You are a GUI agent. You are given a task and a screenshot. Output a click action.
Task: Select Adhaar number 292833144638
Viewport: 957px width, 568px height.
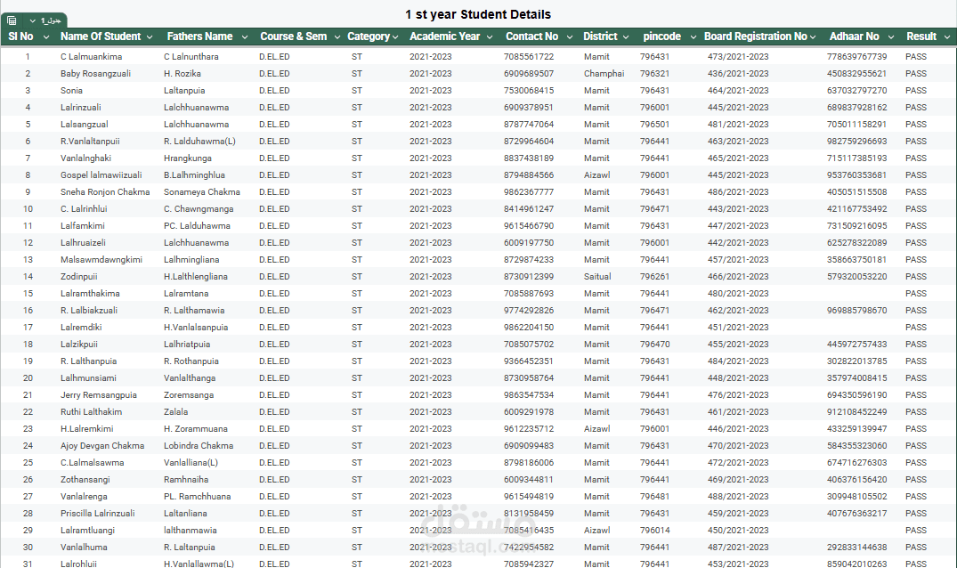tap(857, 548)
